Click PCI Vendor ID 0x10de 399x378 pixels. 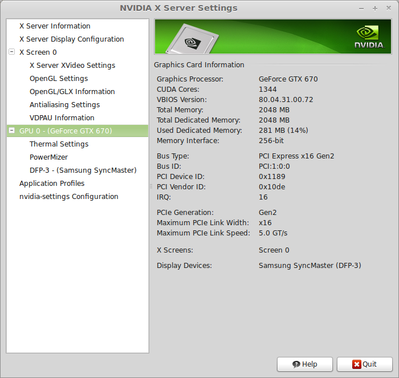coord(272,187)
